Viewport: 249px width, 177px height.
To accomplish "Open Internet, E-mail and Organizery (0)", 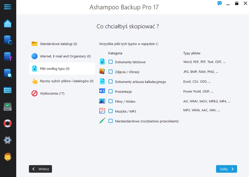I will [62, 56].
